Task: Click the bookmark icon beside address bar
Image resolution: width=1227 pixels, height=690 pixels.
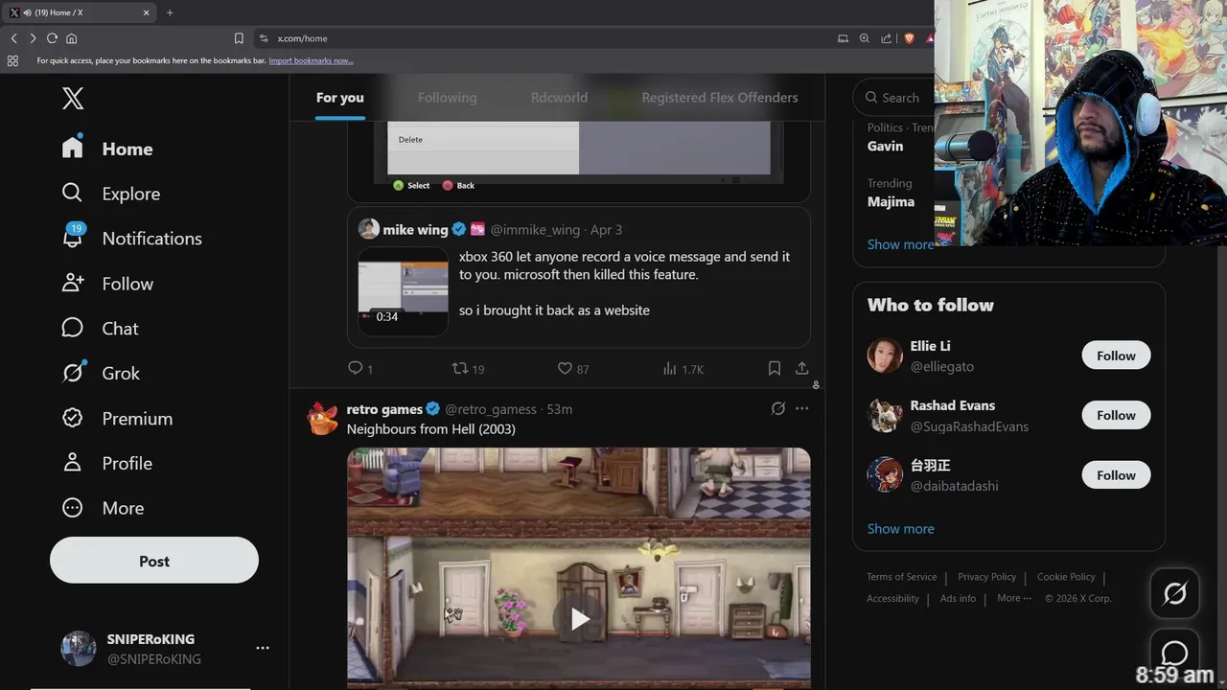Action: (239, 38)
